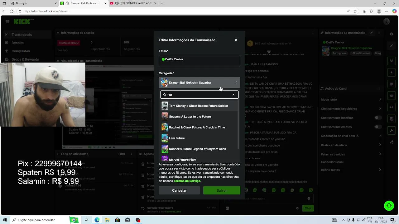Click the chat bubble icon in right sidebar
Image resolution: width=399 pixels, height=224 pixels.
point(392,96)
